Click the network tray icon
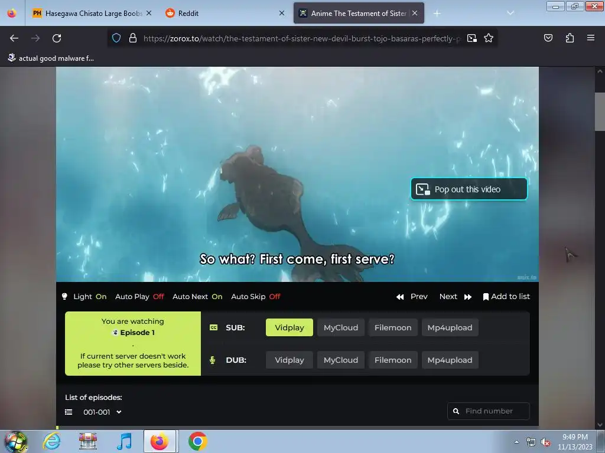Screen dimensions: 605x453 point(531,442)
